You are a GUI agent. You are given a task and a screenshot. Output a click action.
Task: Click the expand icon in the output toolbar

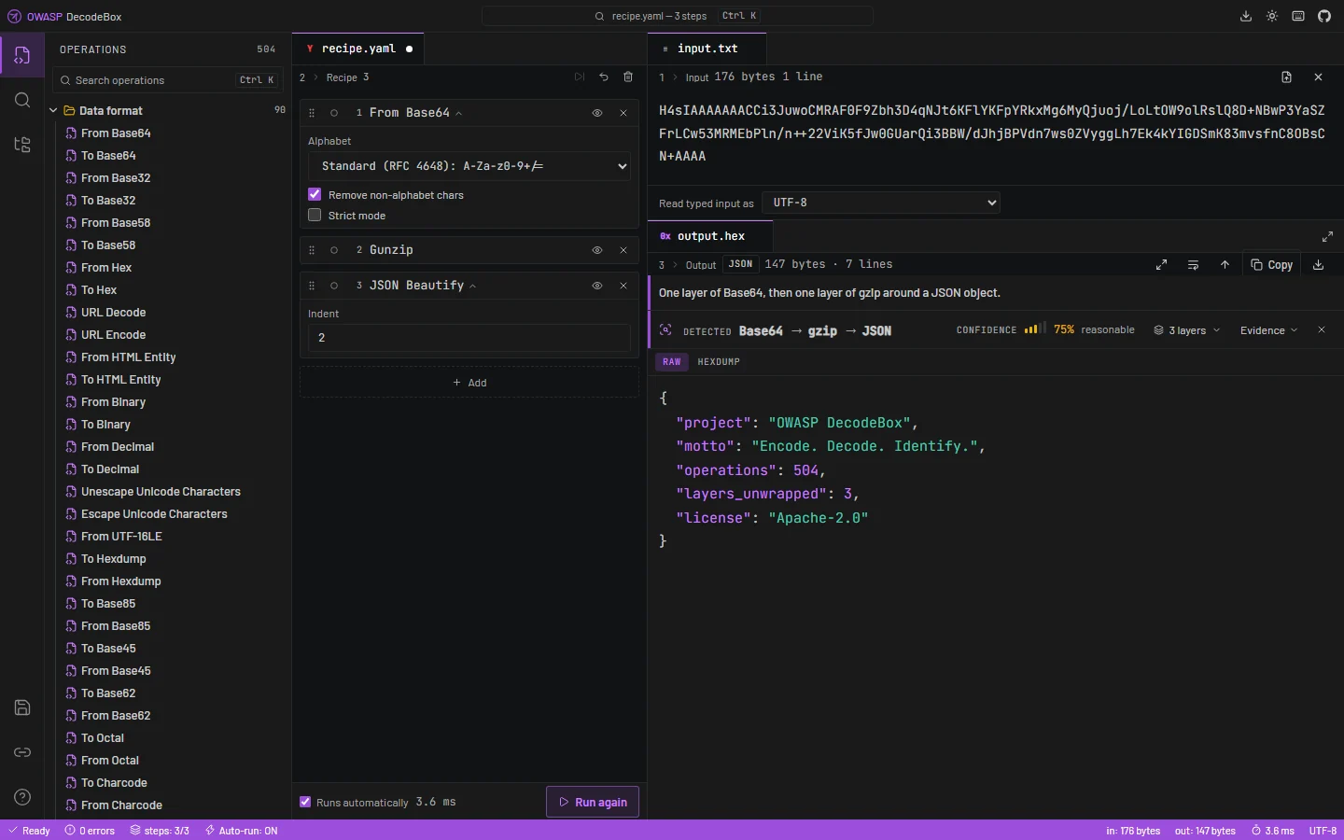point(1162,265)
